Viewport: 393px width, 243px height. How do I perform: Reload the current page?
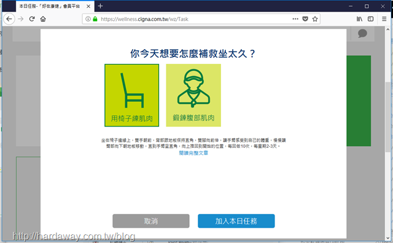(32, 19)
